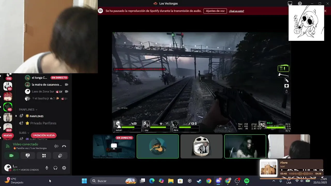This screenshot has width=331, height=186.
Task: Click the 1 MENCIÓN NUEVA pill
Action: coord(44,135)
